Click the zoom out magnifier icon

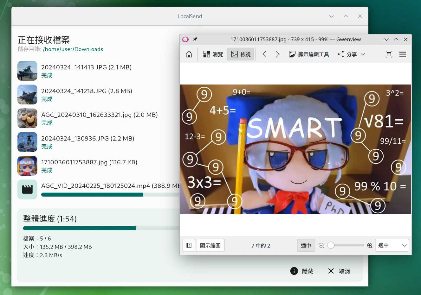coord(321,246)
